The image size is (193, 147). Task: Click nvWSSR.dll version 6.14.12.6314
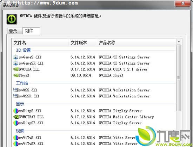[83, 96]
